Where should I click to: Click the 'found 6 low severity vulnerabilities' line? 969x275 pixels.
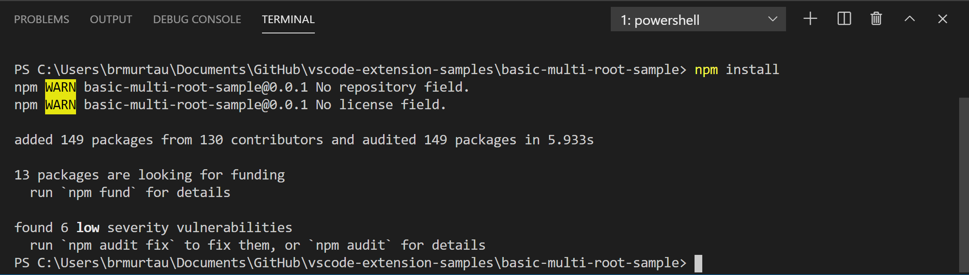click(153, 227)
